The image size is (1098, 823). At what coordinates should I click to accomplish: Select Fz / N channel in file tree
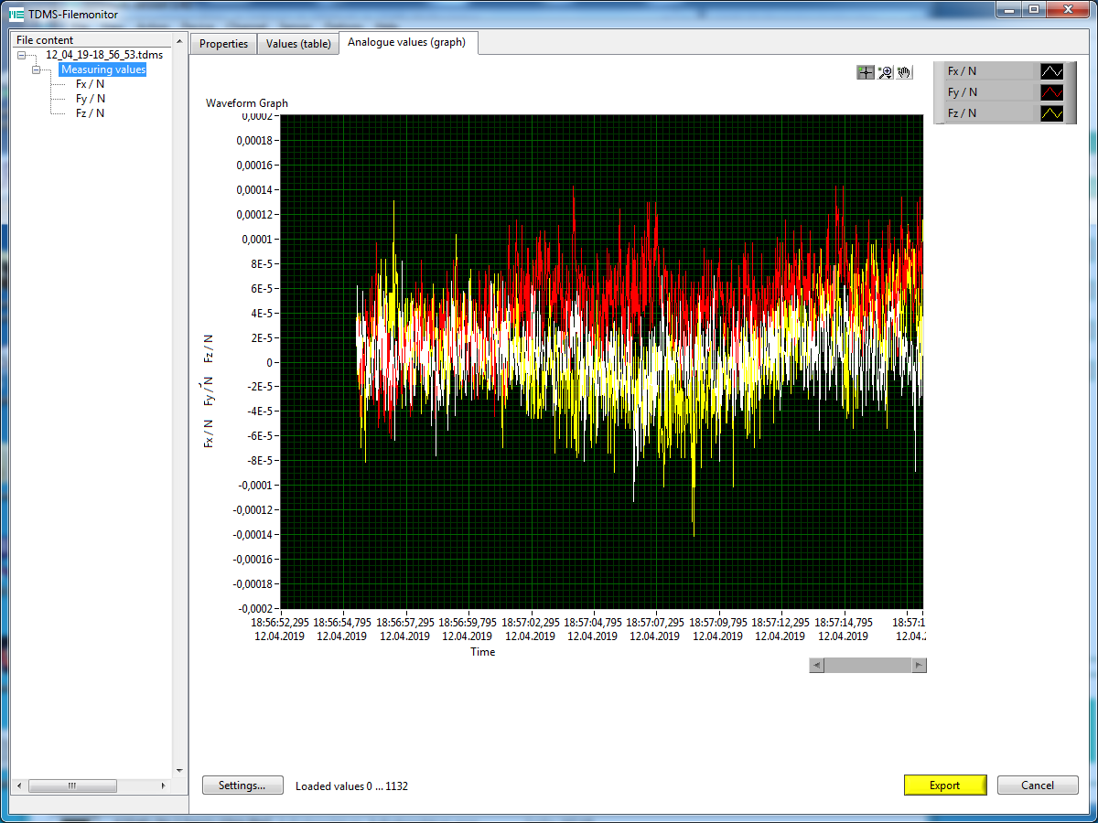90,113
